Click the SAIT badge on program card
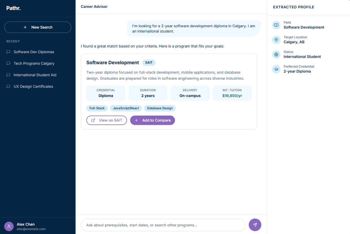Screen dimensions: 350x234 tap(149, 63)
